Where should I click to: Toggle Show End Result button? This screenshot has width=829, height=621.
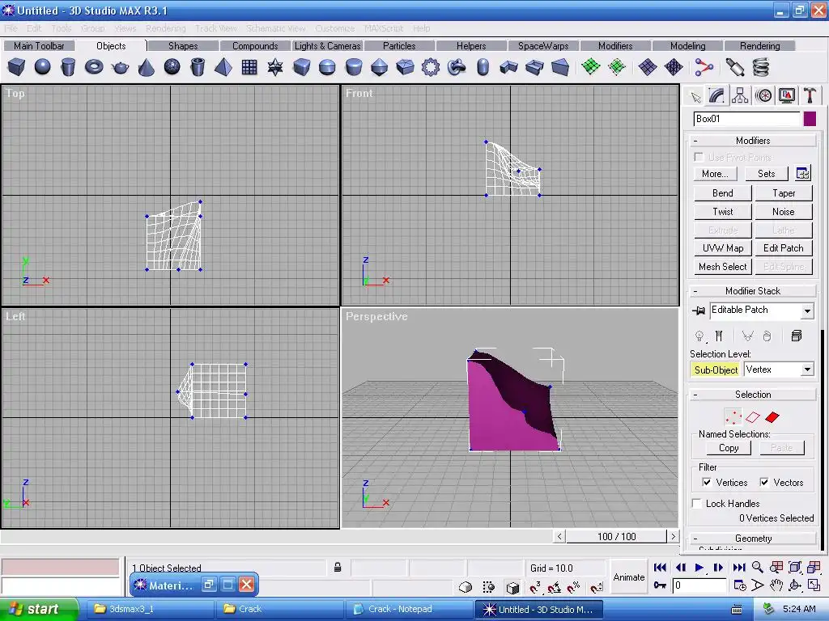[719, 336]
